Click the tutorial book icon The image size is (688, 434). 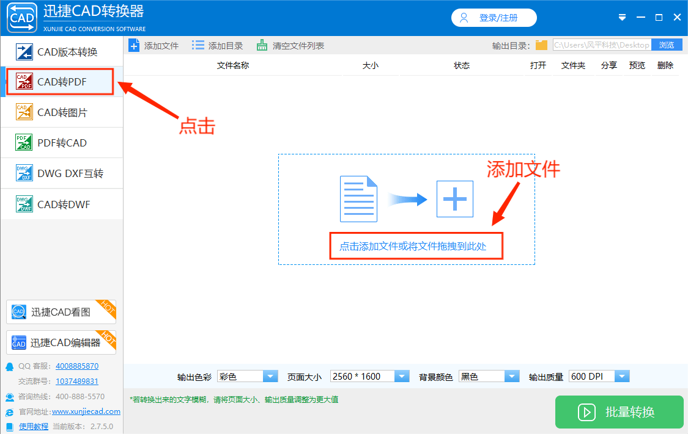(x=10, y=427)
